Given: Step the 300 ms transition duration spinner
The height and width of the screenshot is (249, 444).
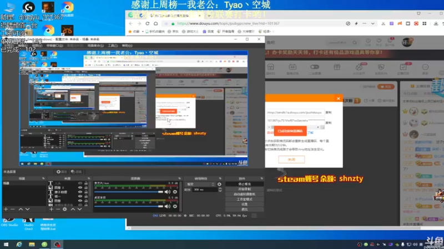Looking at the screenshot, I should pos(220,190).
